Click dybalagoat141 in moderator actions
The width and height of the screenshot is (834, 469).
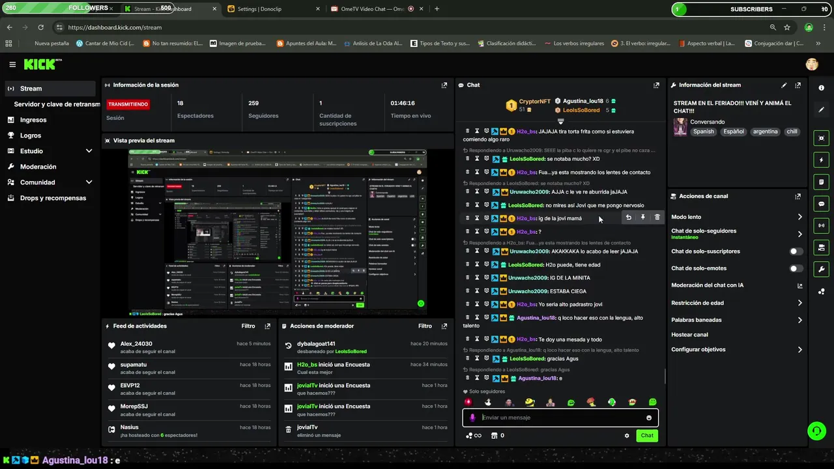[316, 344]
